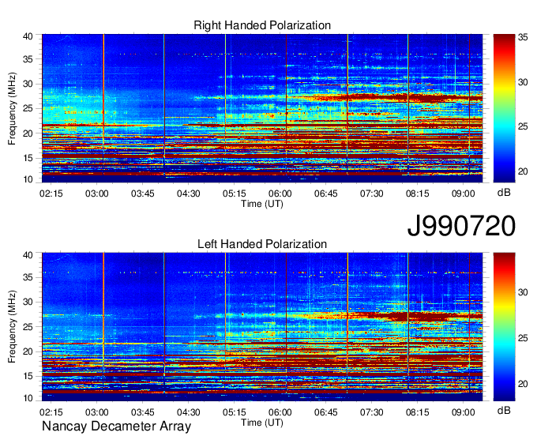Click 03:45 time tick under Left Handed plot
The image size is (537, 436).
(x=142, y=412)
